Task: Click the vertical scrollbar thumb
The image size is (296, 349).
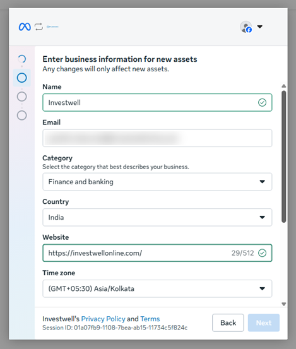Action: pos(283,157)
